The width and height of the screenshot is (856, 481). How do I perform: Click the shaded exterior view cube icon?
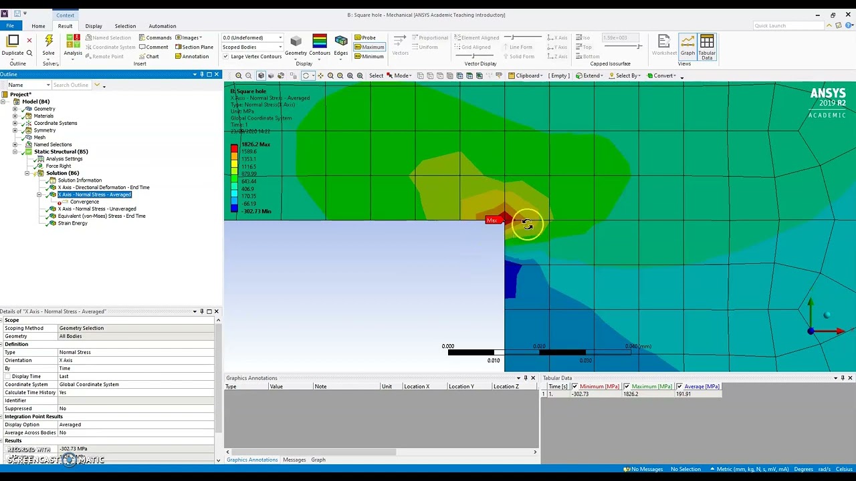click(261, 75)
